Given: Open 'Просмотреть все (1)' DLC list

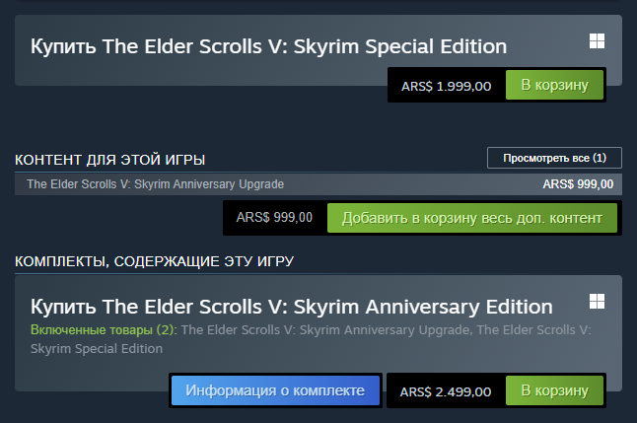Looking at the screenshot, I should (x=554, y=158).
